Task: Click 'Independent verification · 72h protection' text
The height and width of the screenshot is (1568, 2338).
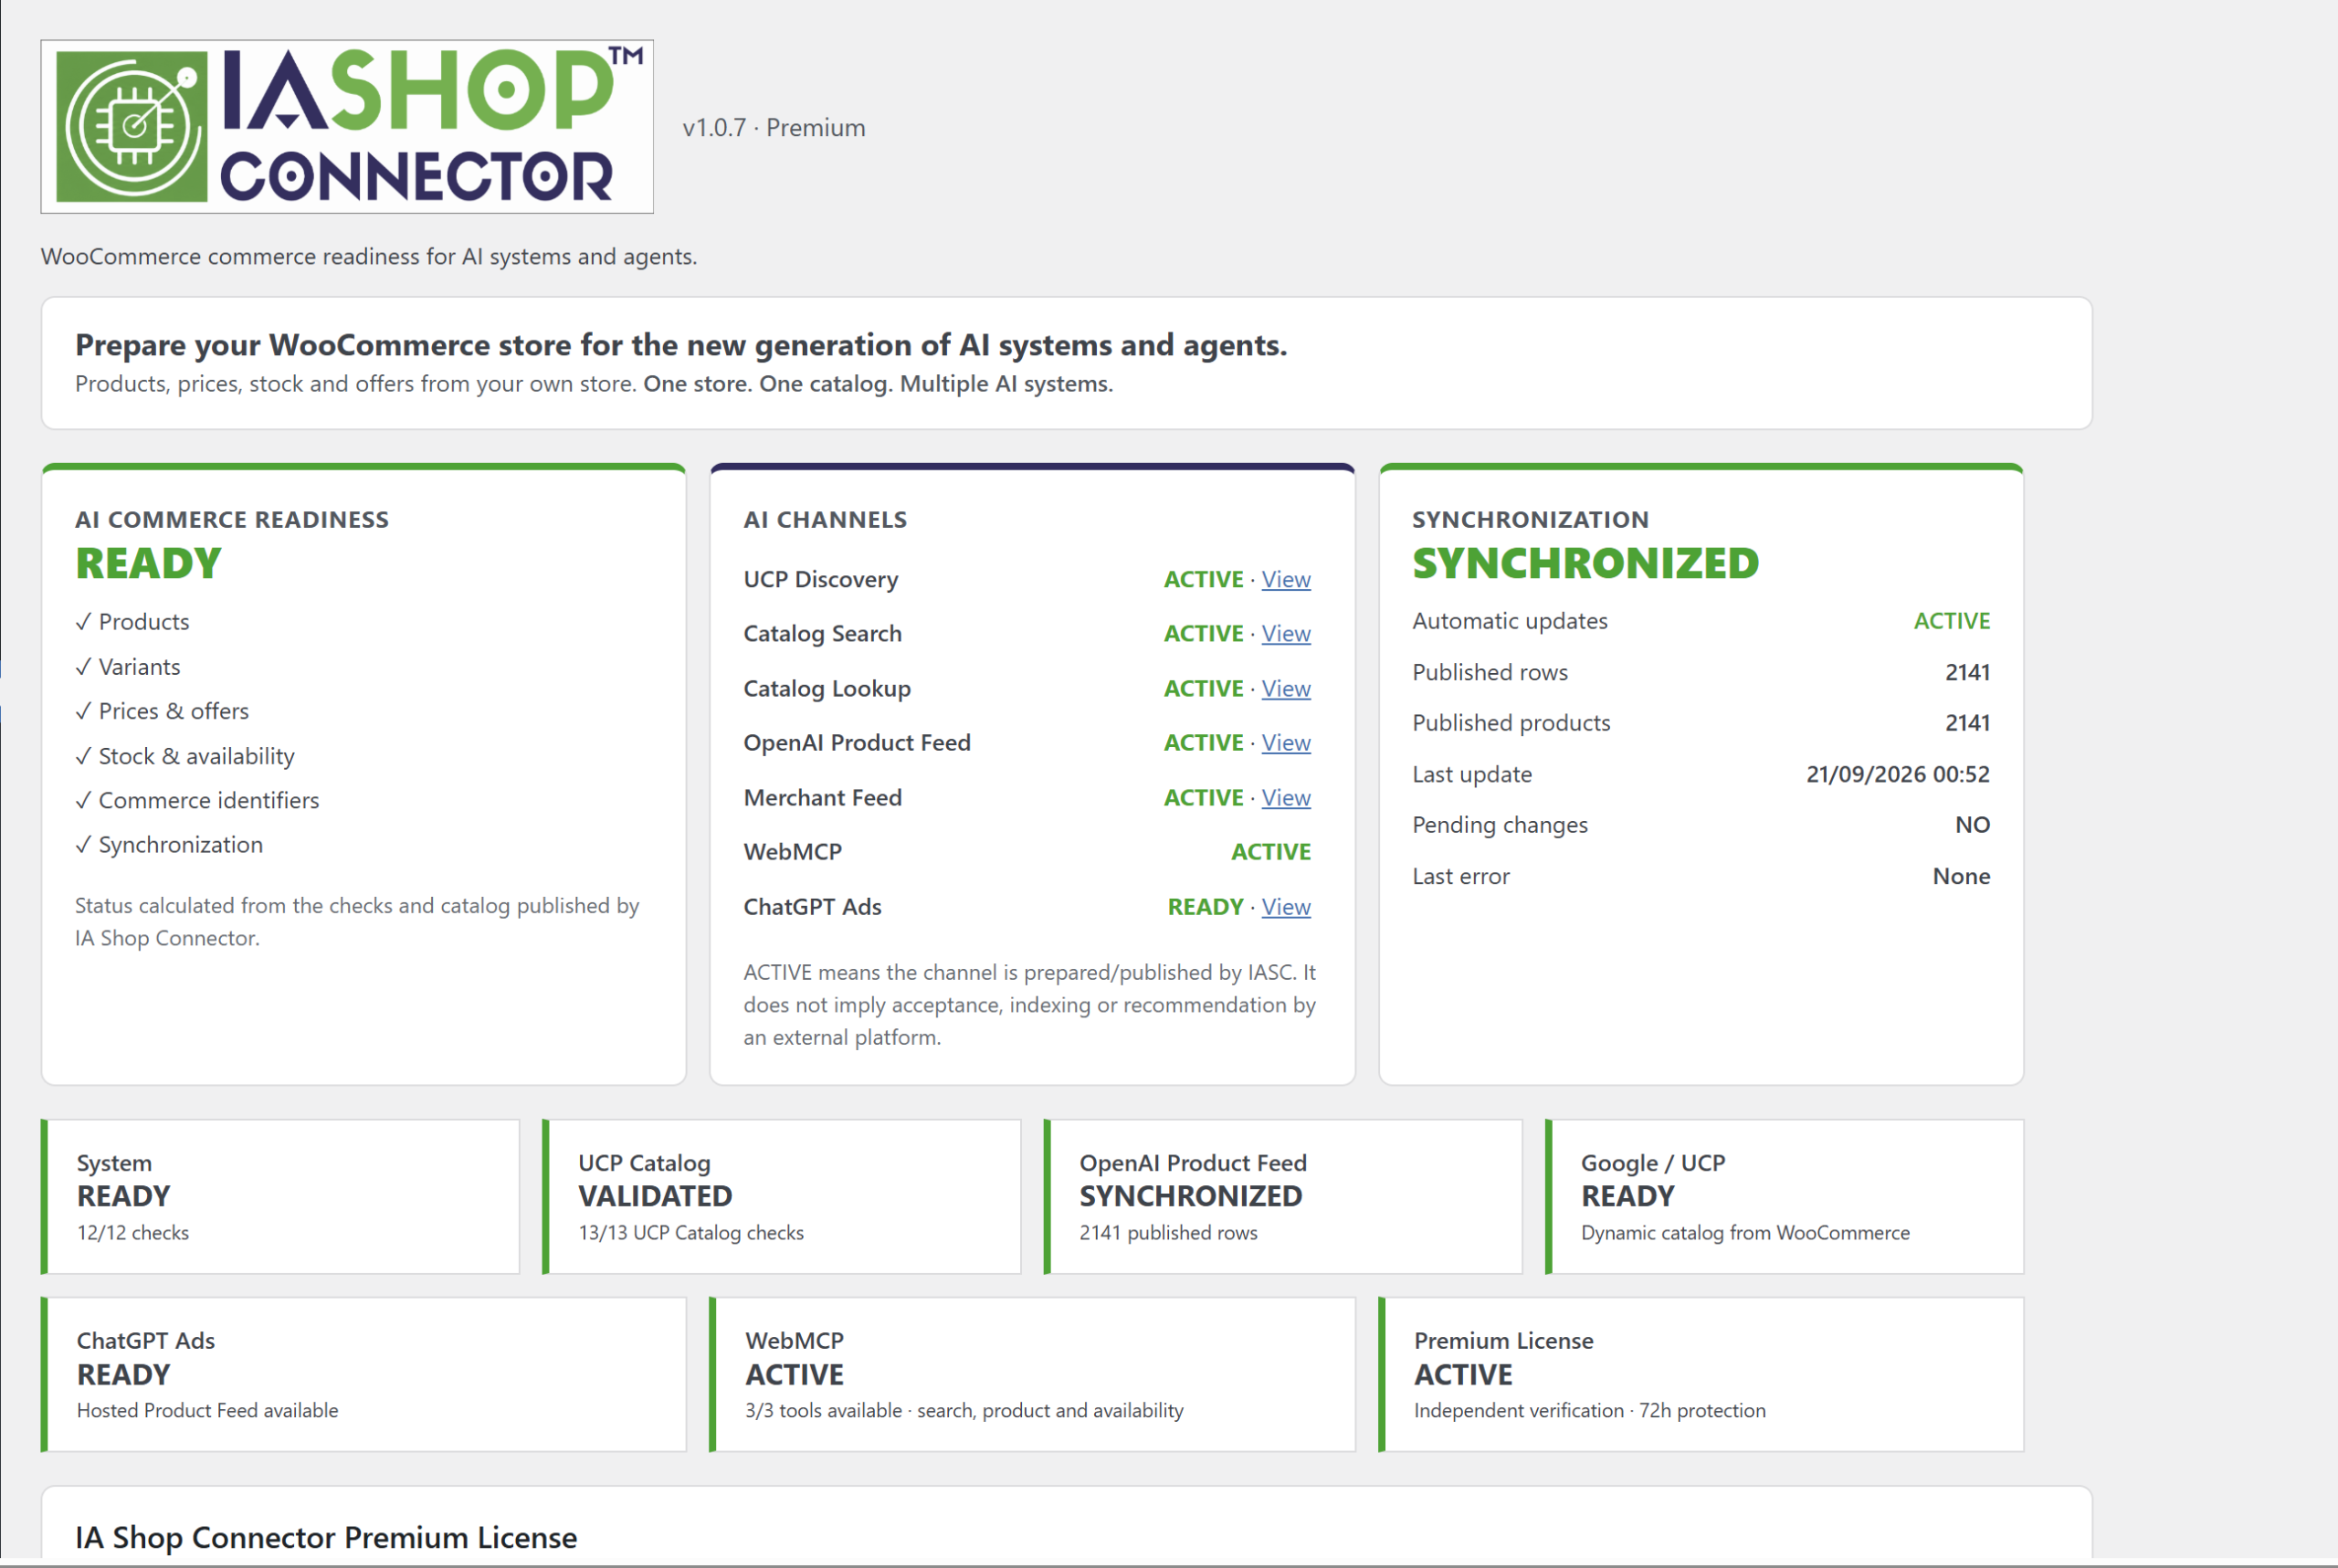Action: click(1590, 1411)
